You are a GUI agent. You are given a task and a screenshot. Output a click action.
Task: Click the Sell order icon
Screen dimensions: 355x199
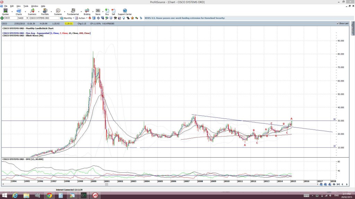tap(113, 12)
